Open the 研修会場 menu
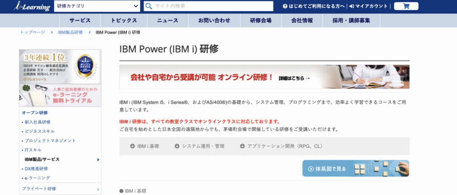 point(261,21)
